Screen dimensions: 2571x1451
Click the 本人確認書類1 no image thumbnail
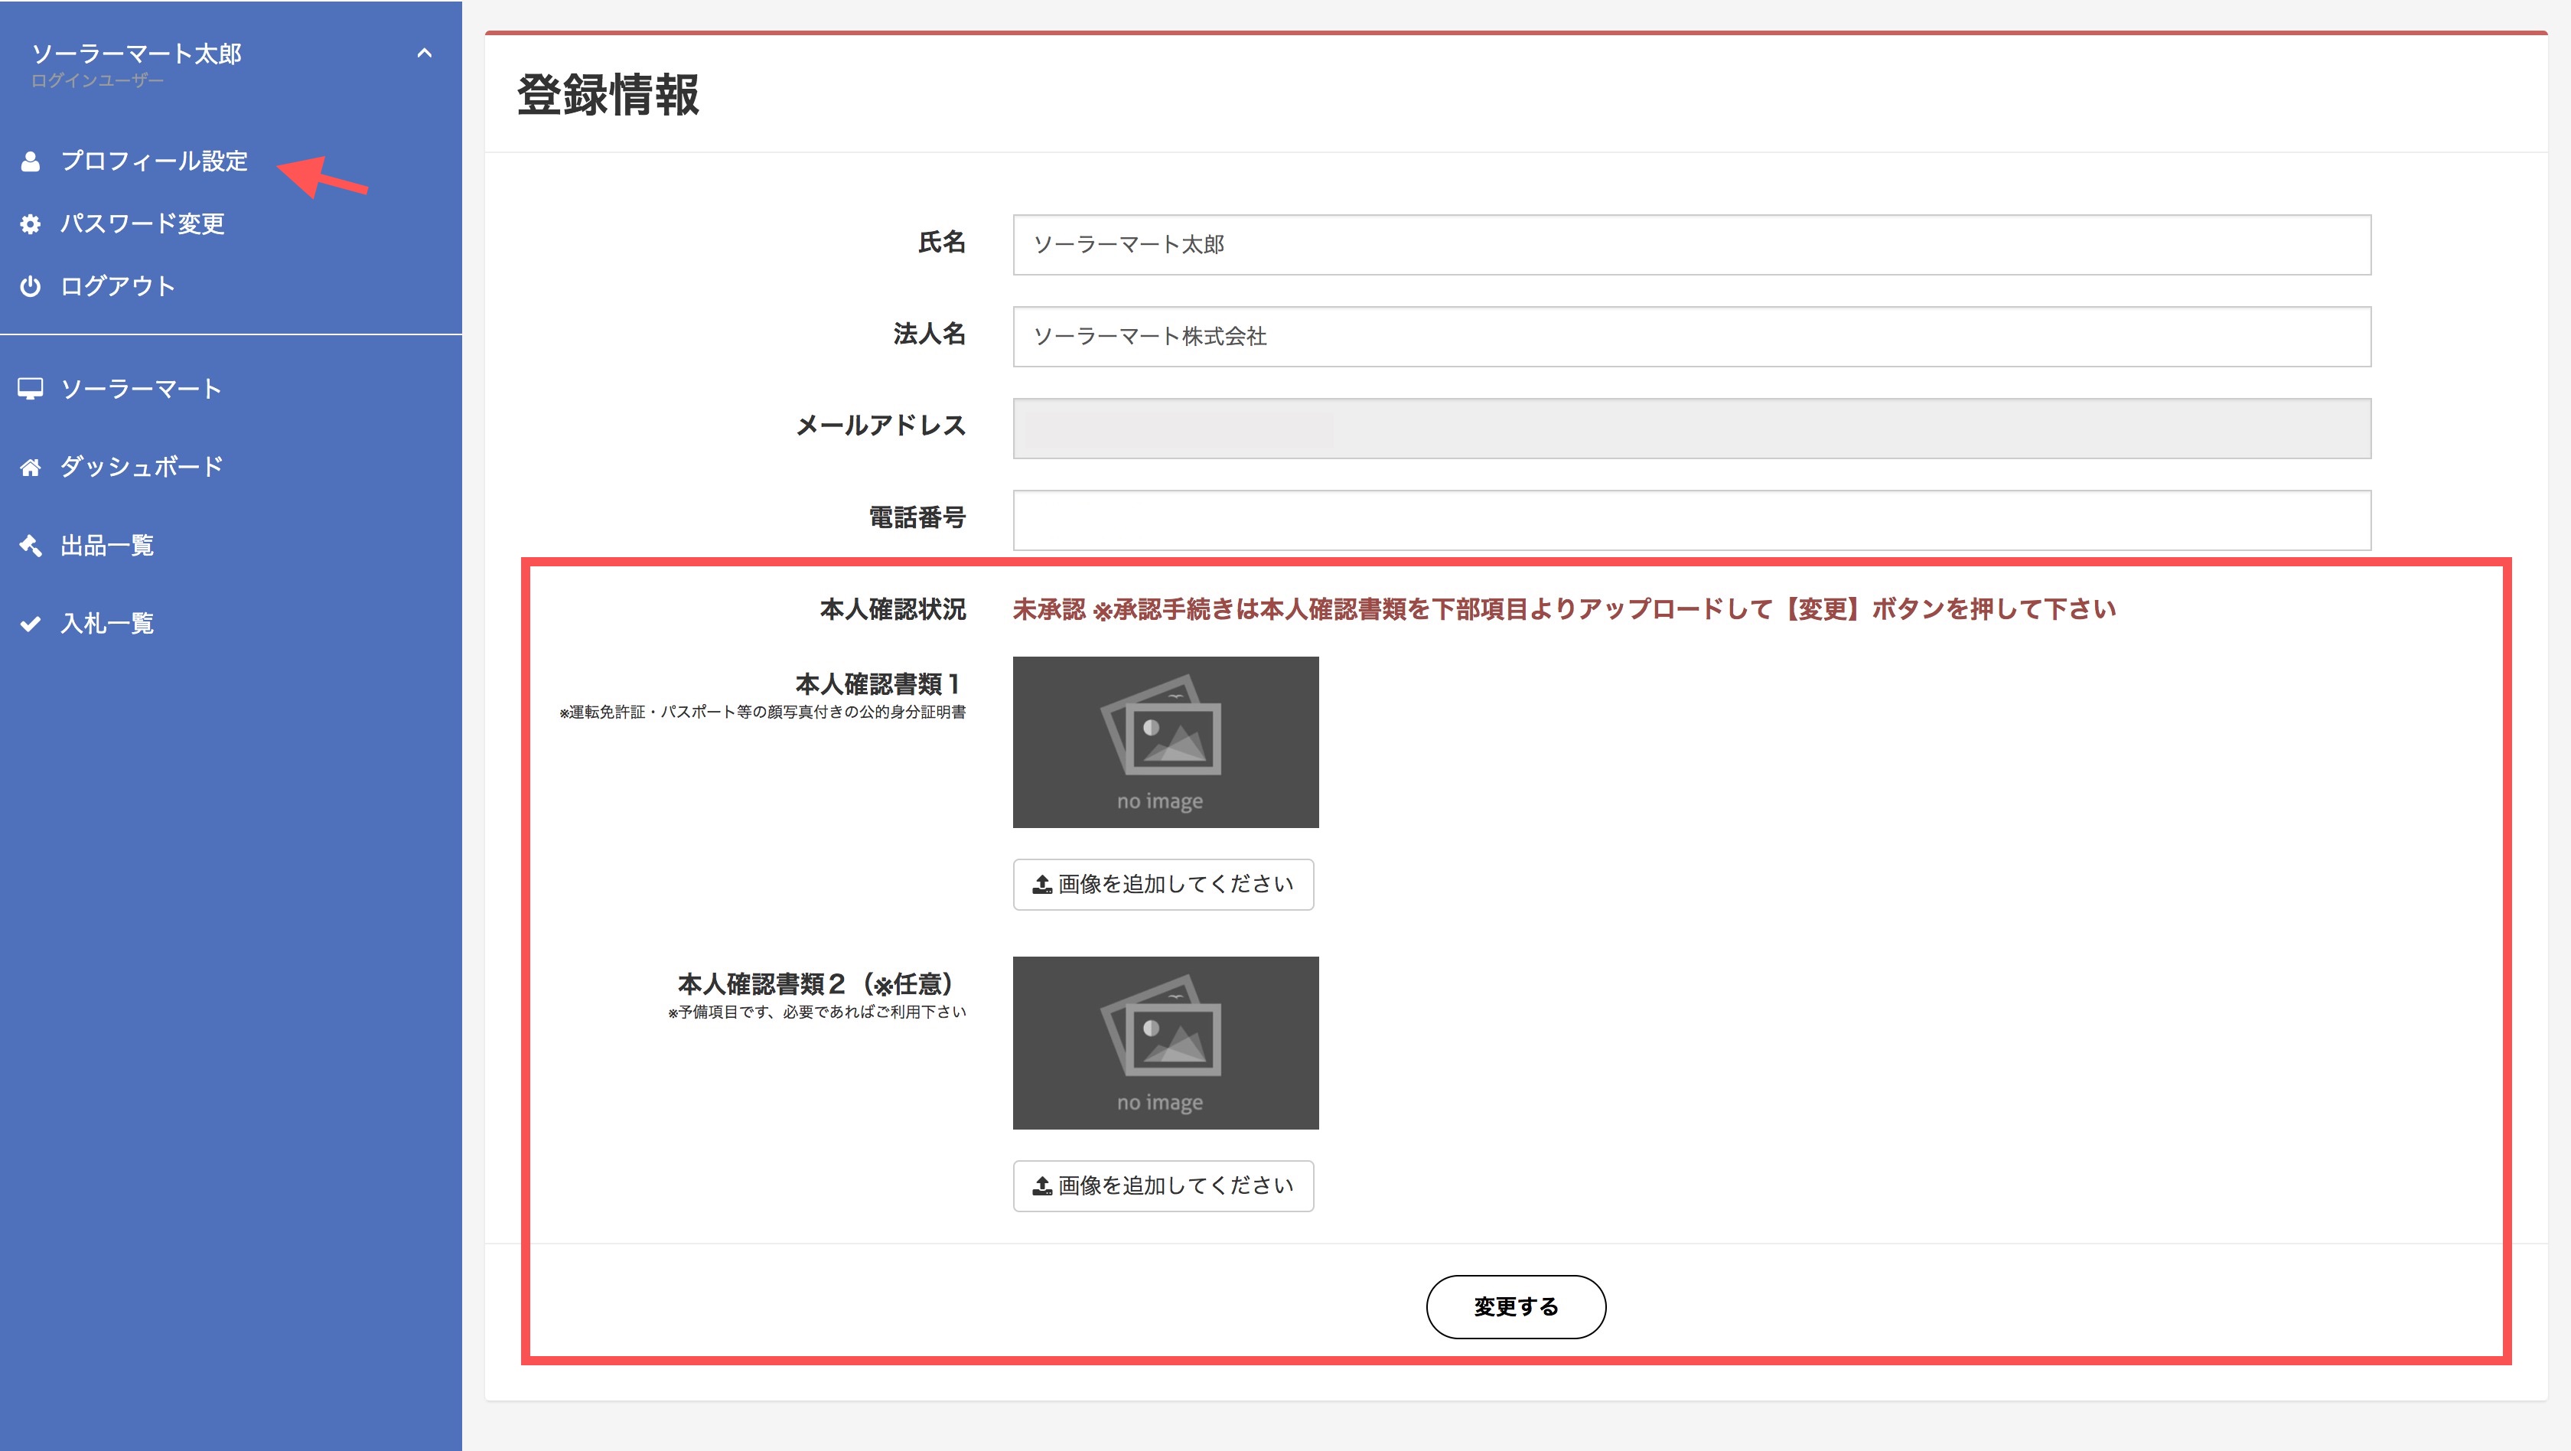pyautogui.click(x=1165, y=742)
